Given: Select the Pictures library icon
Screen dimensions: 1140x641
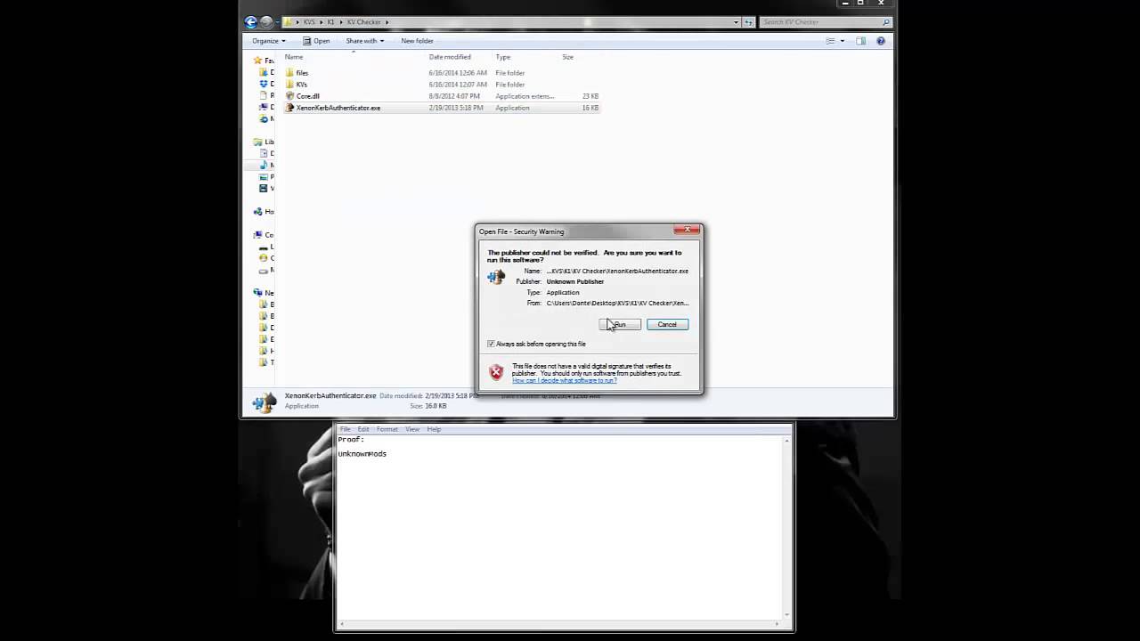Looking at the screenshot, I should click(x=263, y=176).
